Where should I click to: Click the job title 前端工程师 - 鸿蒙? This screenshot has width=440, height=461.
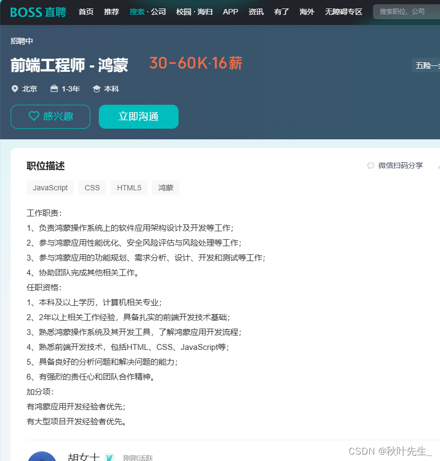click(70, 65)
